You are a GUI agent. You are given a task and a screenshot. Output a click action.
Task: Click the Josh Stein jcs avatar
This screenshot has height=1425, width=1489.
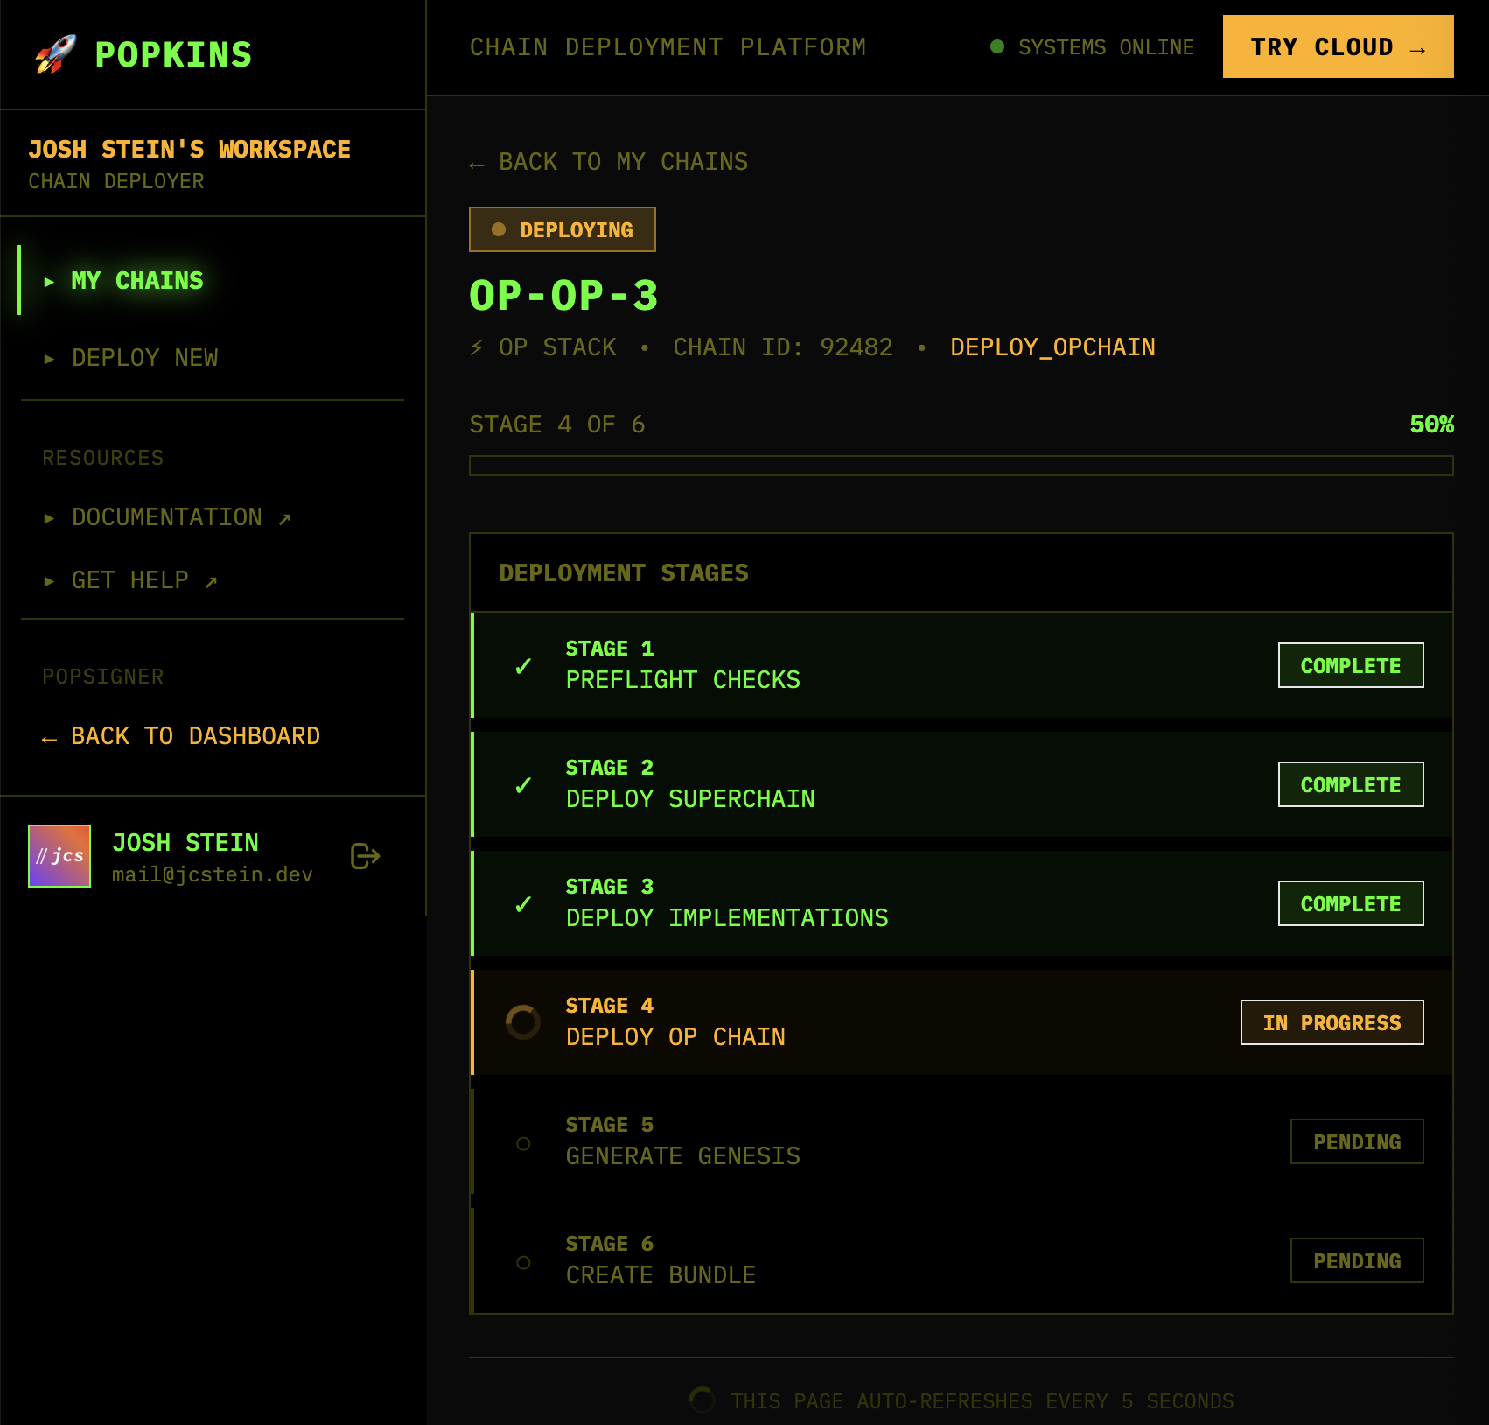pyautogui.click(x=59, y=856)
